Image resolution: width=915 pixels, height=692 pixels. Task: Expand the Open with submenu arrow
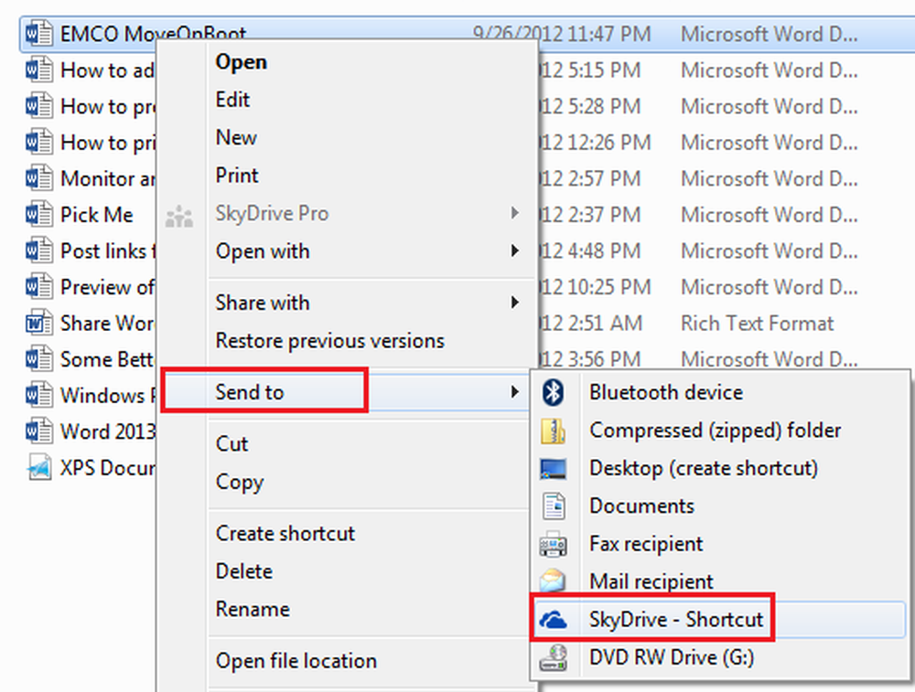point(514,251)
